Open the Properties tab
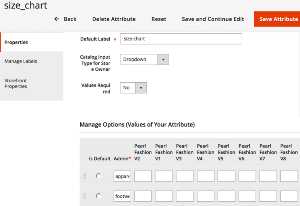This screenshot has width=300, height=206. click(x=32, y=42)
